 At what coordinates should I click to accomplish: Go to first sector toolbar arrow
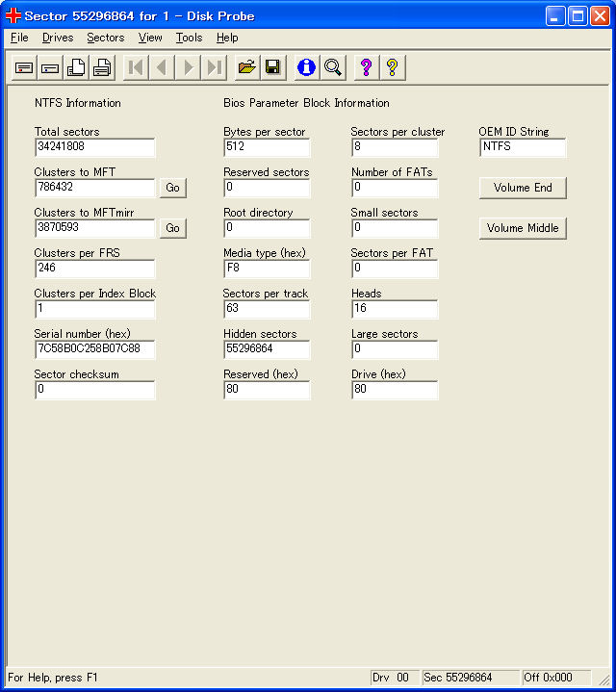(x=136, y=68)
